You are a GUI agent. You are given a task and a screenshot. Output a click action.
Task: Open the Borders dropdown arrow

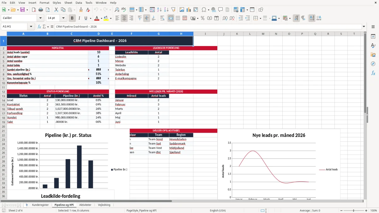coord(260,18)
